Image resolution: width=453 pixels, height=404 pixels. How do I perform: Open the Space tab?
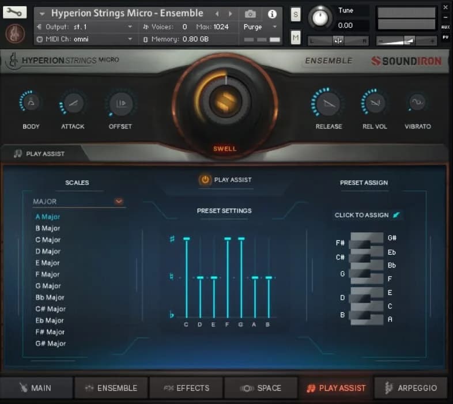click(x=261, y=388)
